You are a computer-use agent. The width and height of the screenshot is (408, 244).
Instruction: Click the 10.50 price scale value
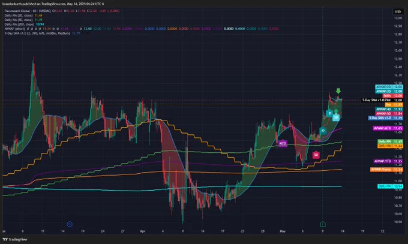[x=398, y=222]
